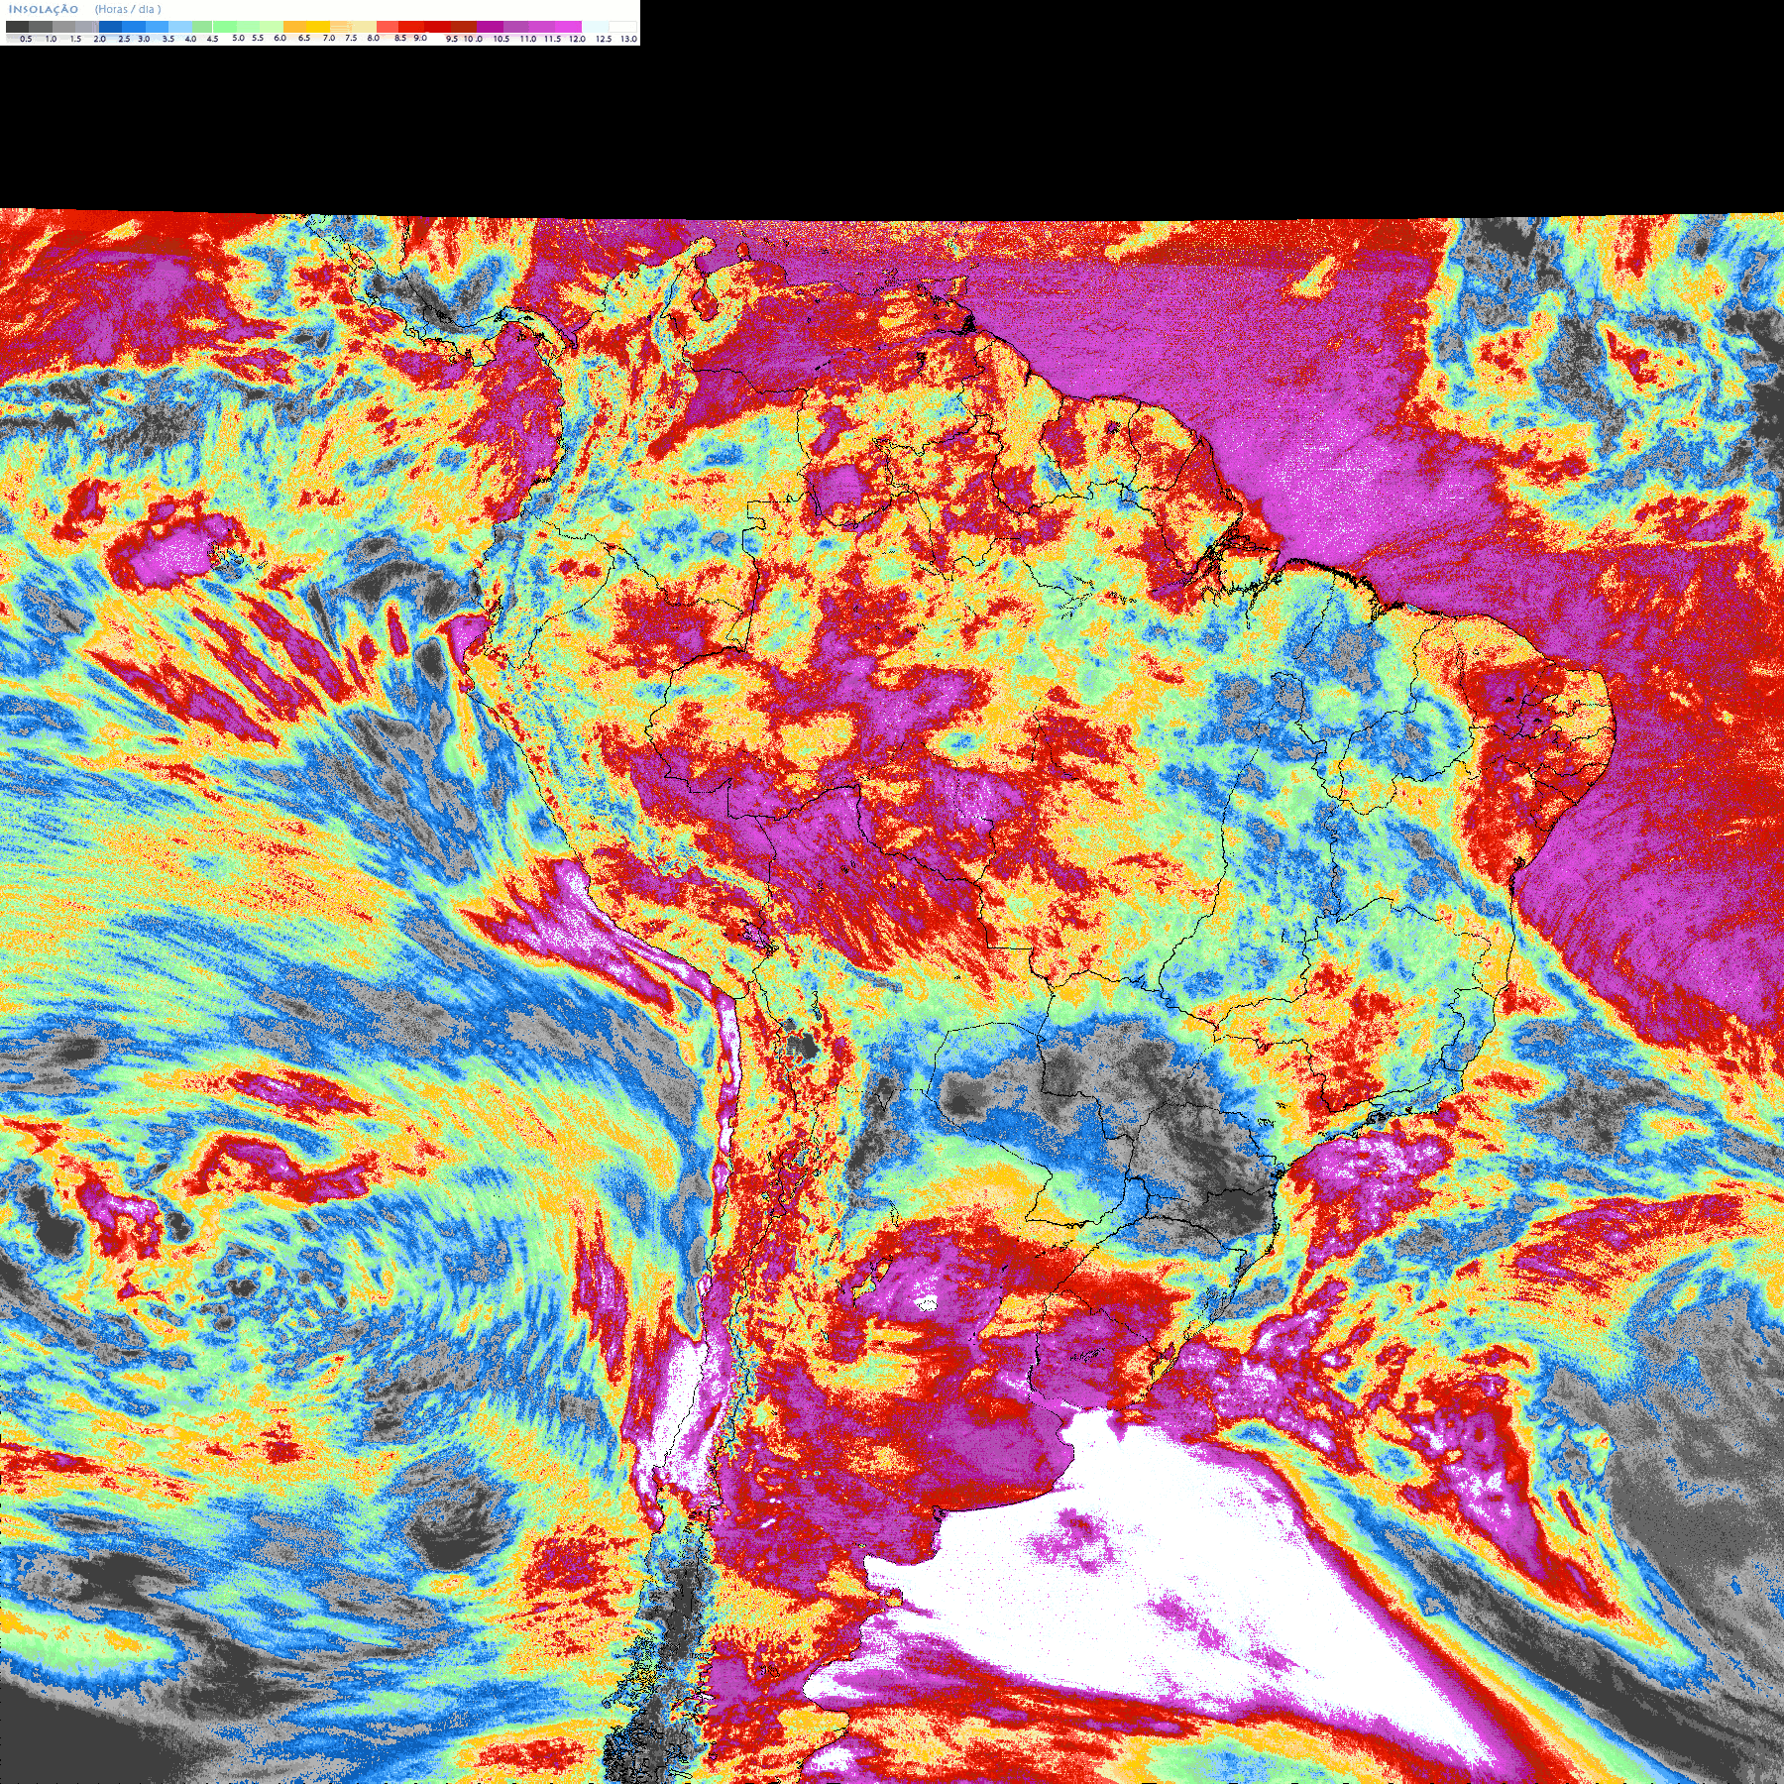This screenshot has height=1784, width=1784.
Task: Click the 2.0 legend value
Action: click(100, 39)
